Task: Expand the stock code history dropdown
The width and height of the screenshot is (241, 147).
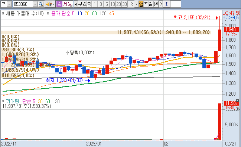Action: click(35, 4)
